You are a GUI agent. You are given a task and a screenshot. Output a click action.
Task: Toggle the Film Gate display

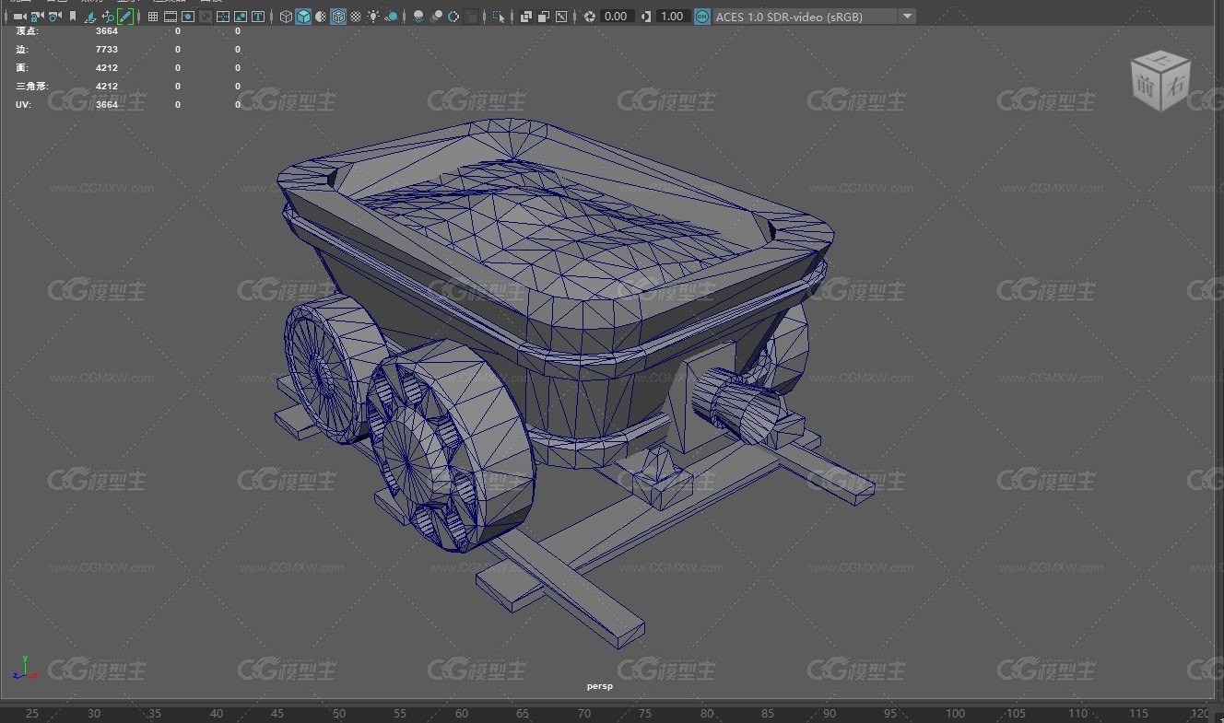click(171, 17)
